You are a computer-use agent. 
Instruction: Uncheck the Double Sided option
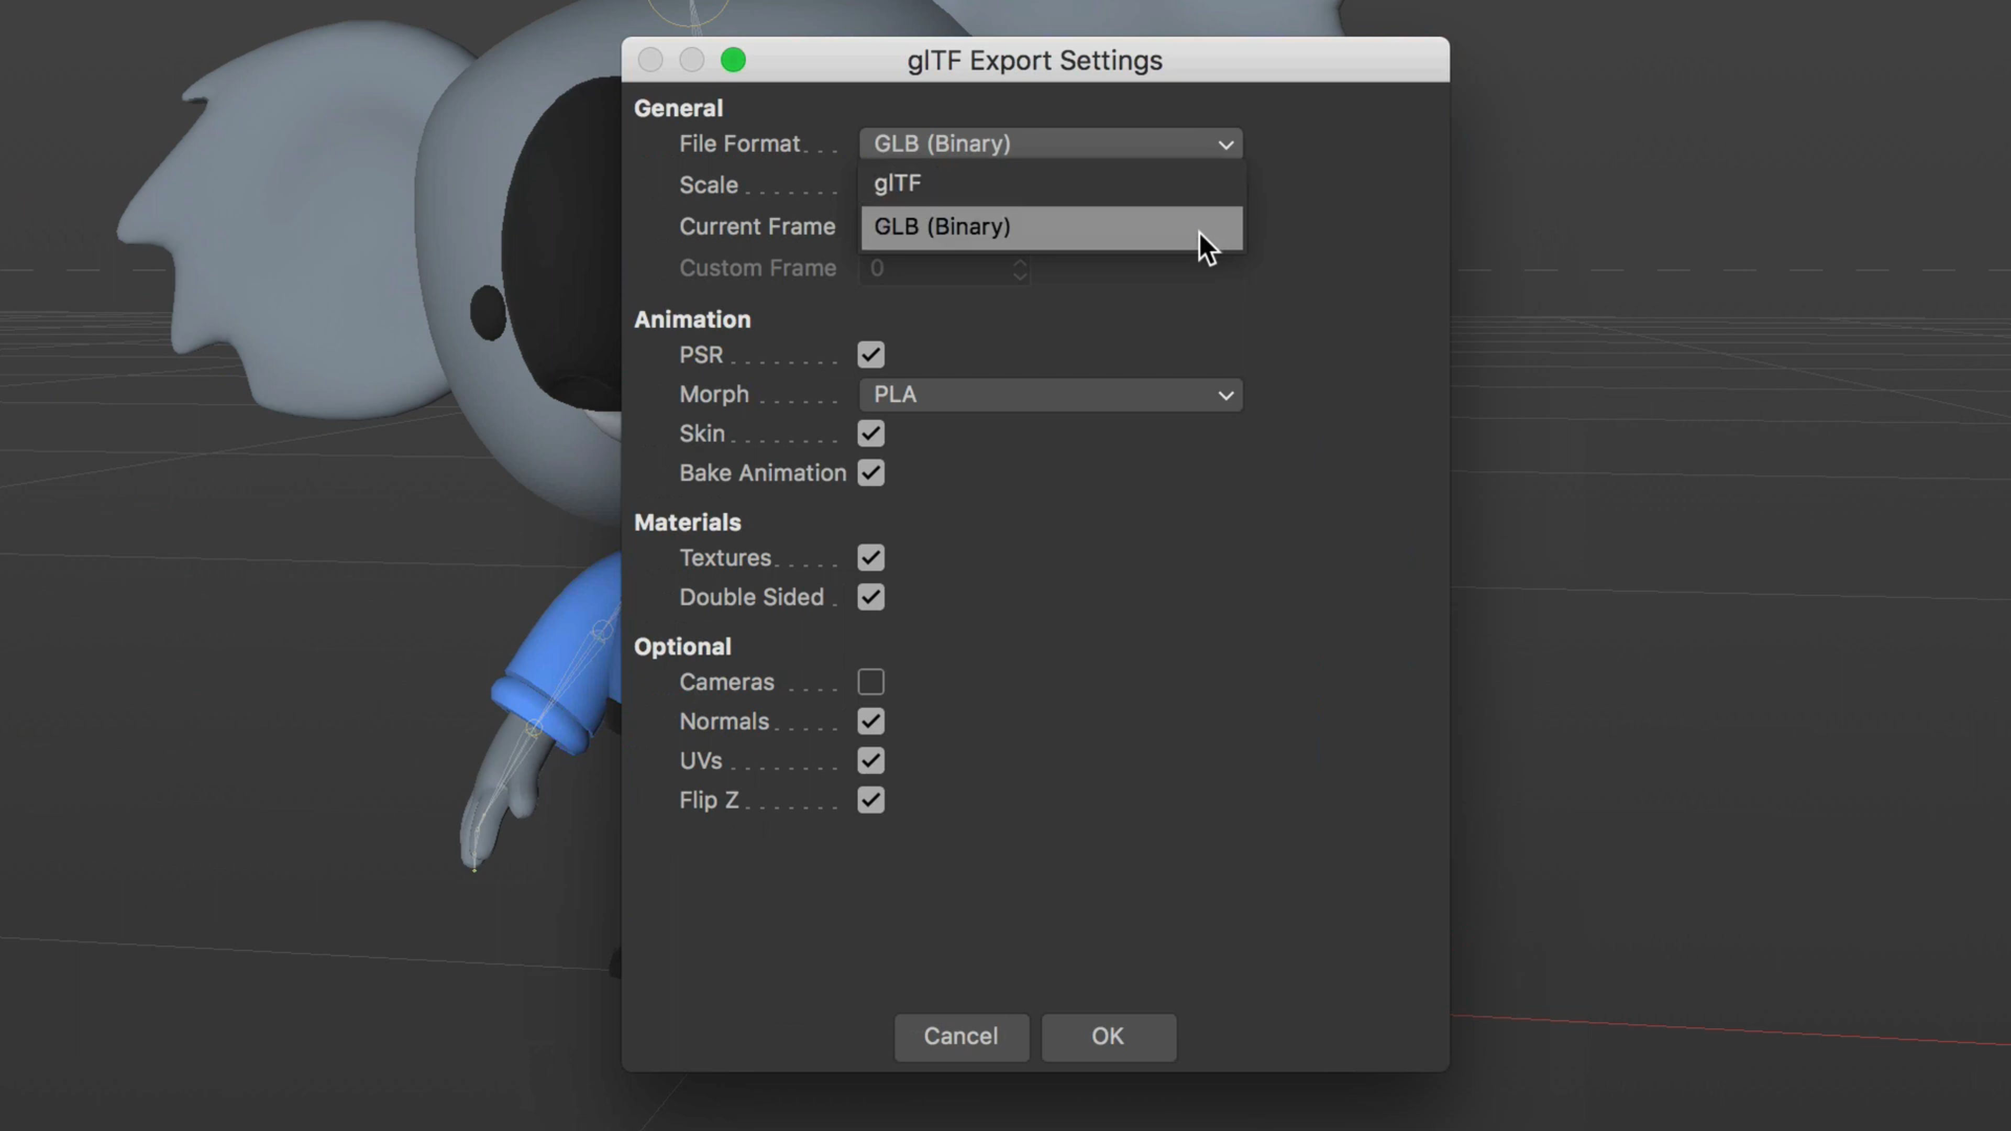click(870, 597)
